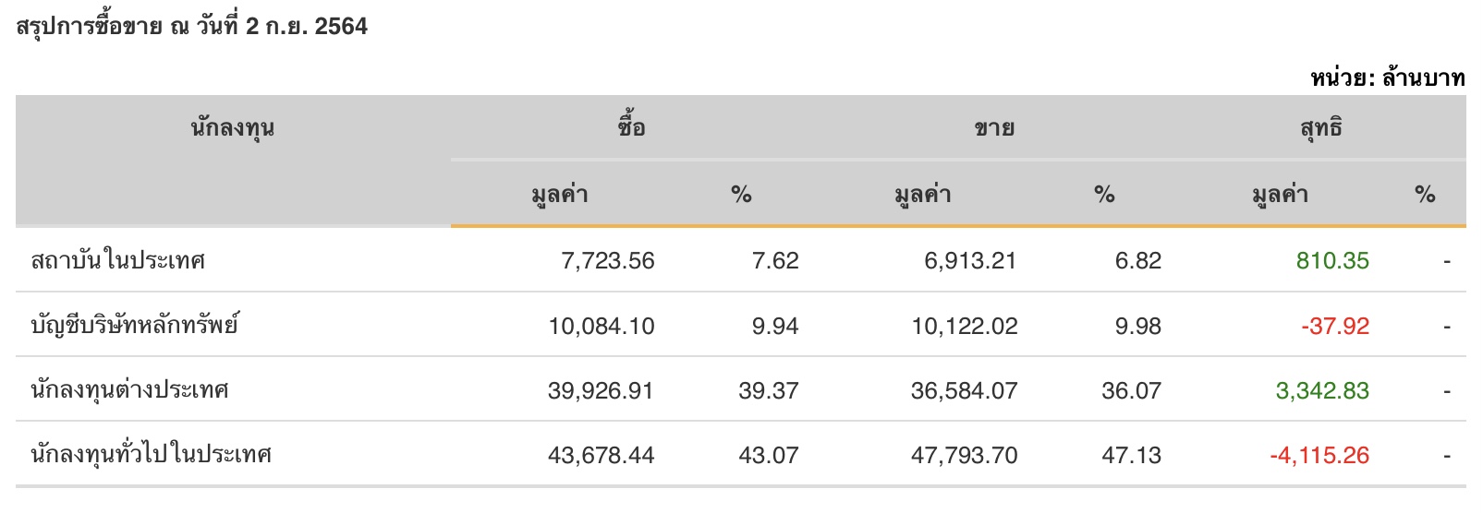Select the สถาบันในประเทศ row label
1483x513 pixels.
tap(117, 260)
